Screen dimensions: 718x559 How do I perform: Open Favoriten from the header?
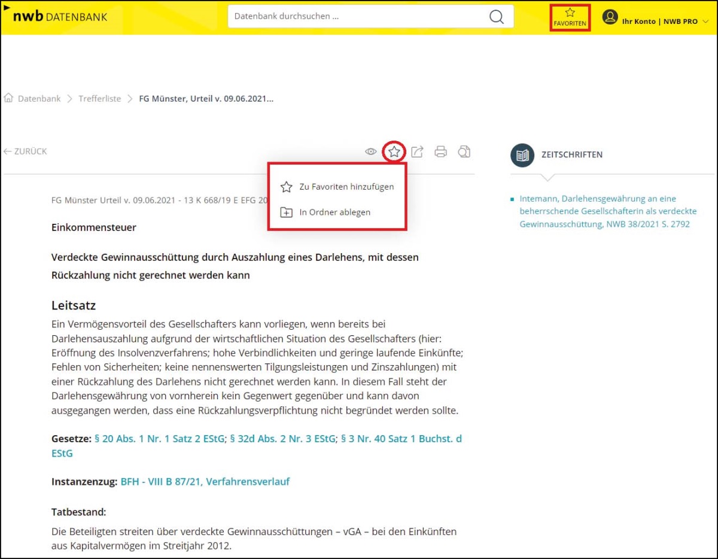coord(570,17)
